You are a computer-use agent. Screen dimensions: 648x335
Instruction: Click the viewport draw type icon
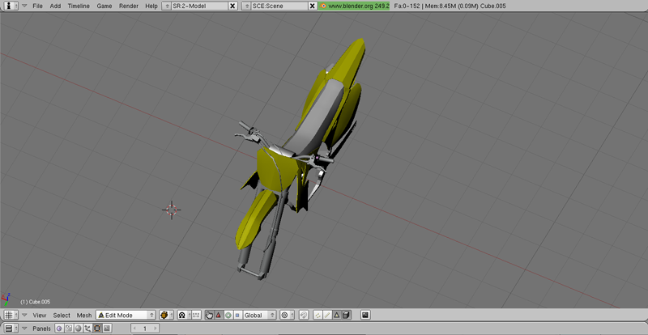click(166, 315)
